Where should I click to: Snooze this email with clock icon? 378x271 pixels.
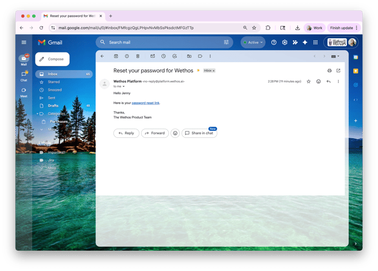164,56
